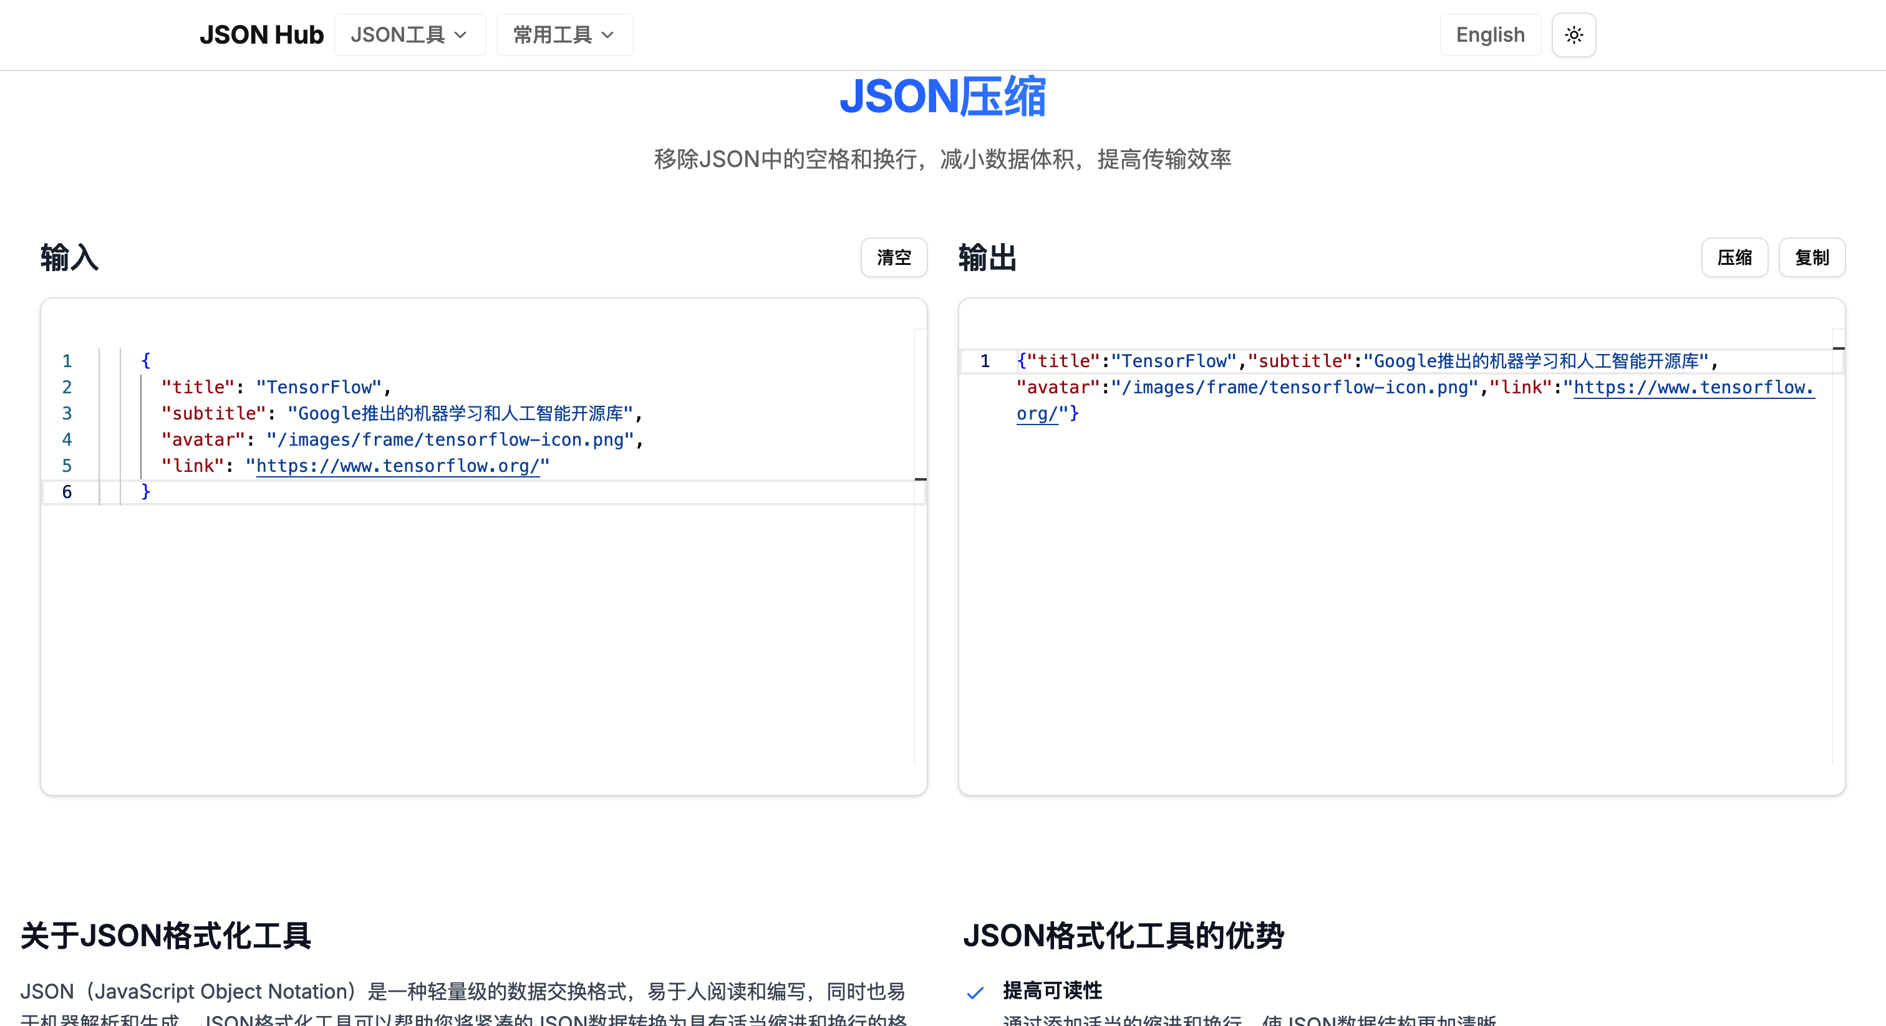The image size is (1886, 1026).
Task: Click the output editor vertical scrollbar
Action: (x=1839, y=547)
